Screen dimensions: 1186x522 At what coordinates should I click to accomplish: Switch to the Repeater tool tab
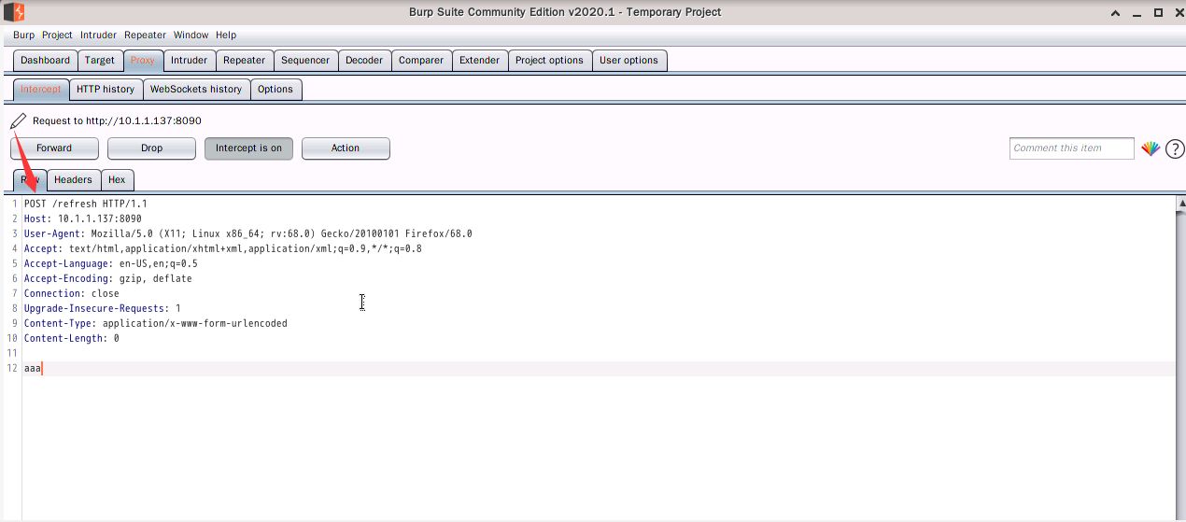tap(244, 61)
